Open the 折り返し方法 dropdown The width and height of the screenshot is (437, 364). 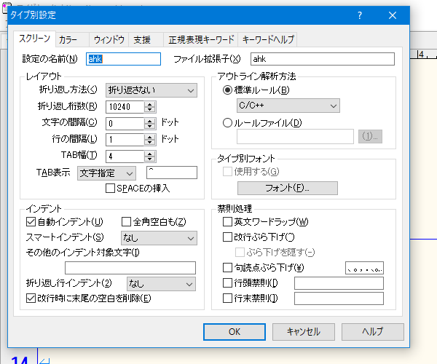coord(151,90)
